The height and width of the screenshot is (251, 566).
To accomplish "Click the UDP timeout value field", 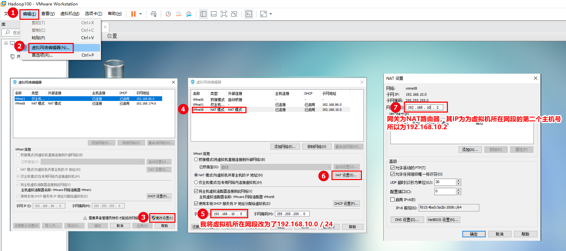I will tap(445, 182).
